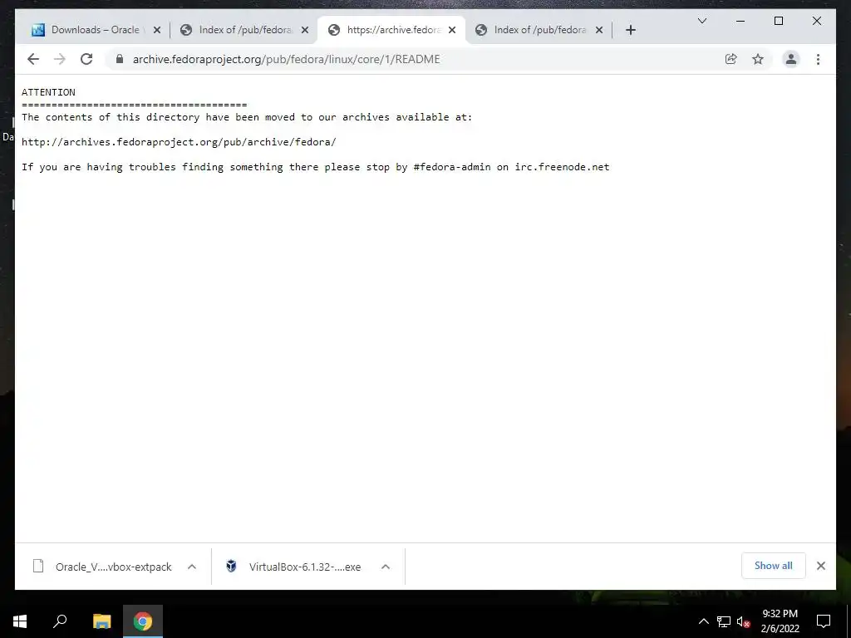Click the Chrome taskbar icon
851x638 pixels.
coord(143,621)
